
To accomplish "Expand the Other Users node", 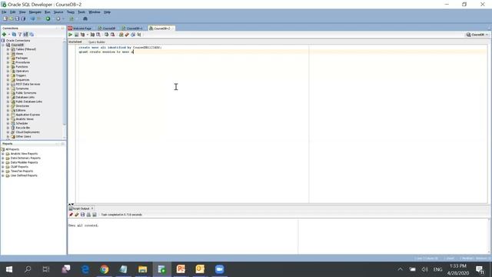I will 8,137.
